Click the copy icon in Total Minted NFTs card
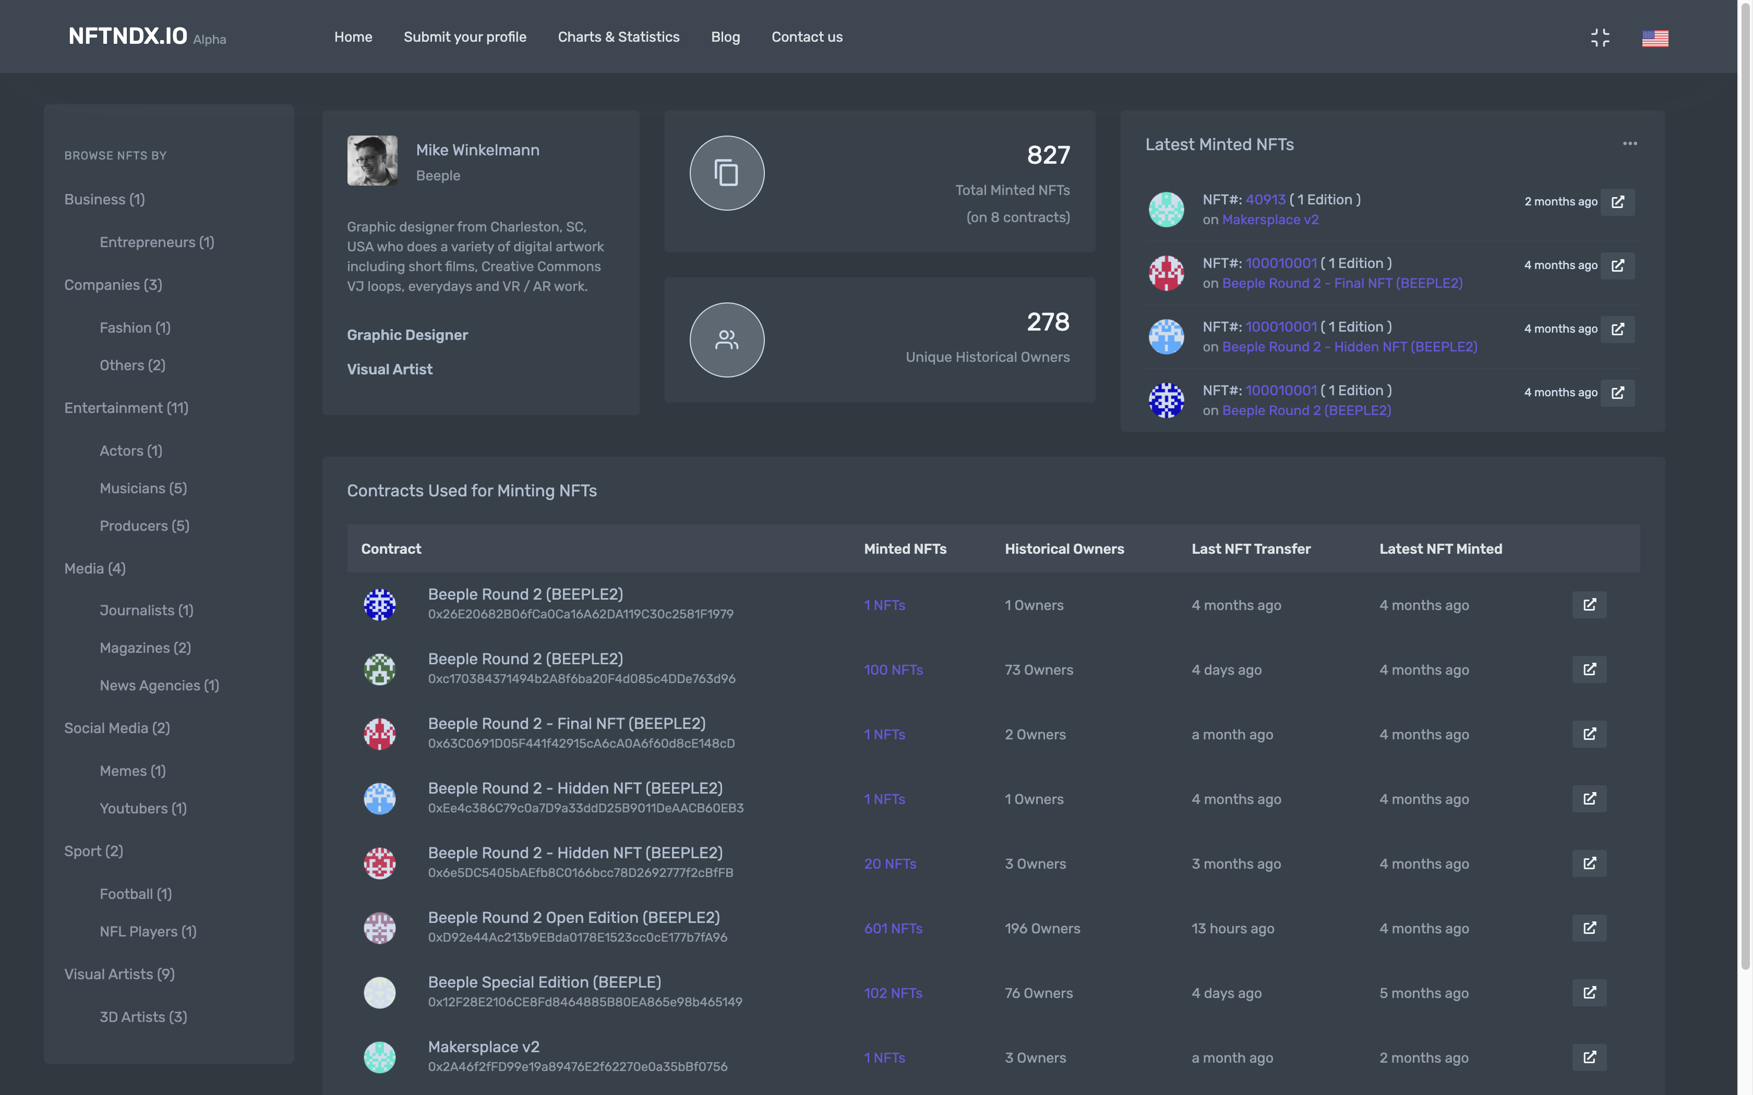The image size is (1753, 1095). [x=727, y=173]
